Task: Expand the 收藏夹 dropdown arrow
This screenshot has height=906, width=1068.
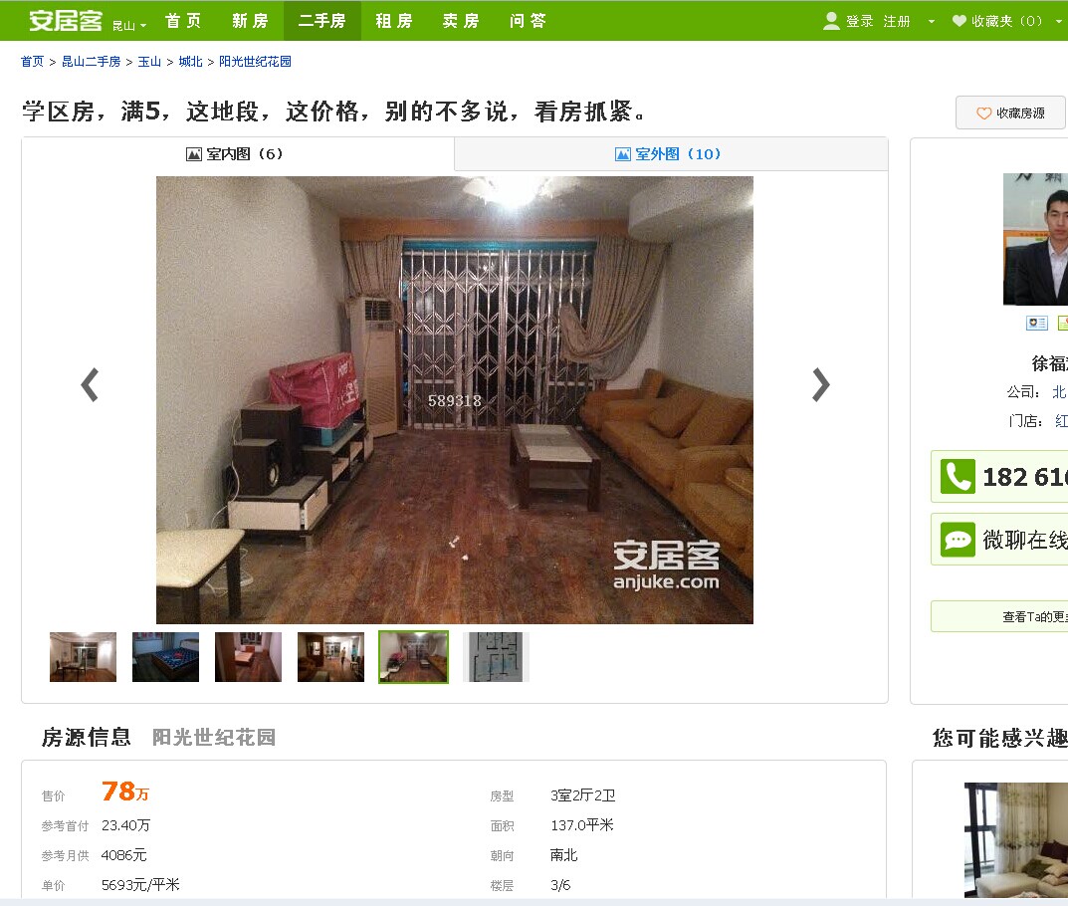Action: [x=1058, y=21]
